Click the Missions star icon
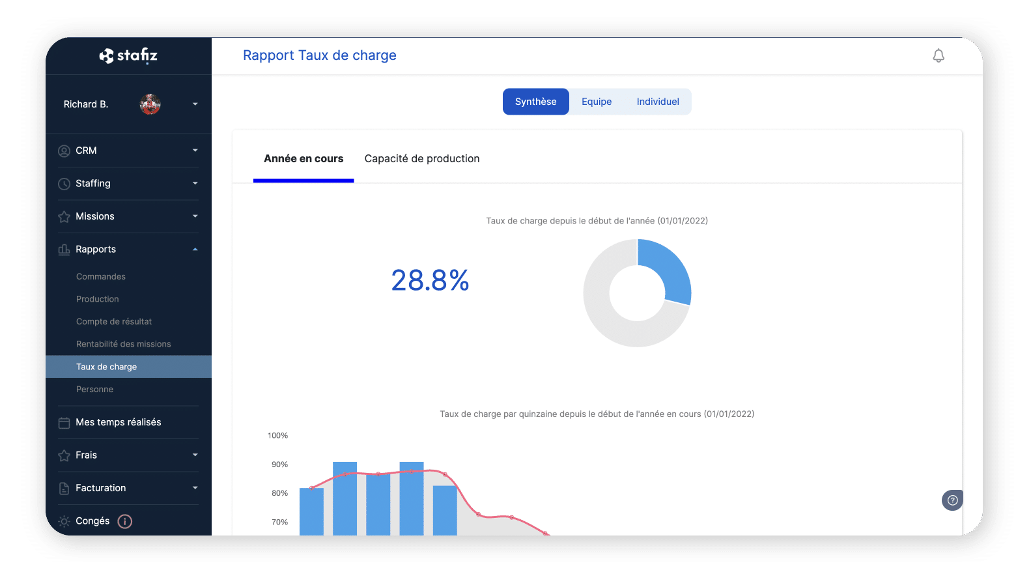This screenshot has height=572, width=1031. 64,217
